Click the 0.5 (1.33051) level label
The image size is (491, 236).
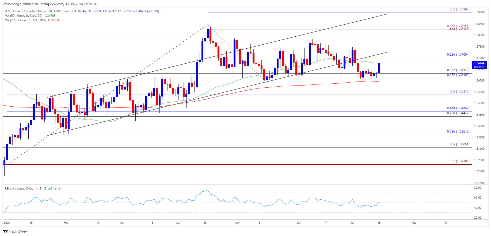460,144
